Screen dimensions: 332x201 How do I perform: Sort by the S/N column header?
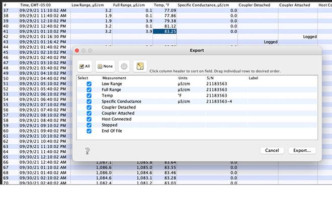pos(210,78)
